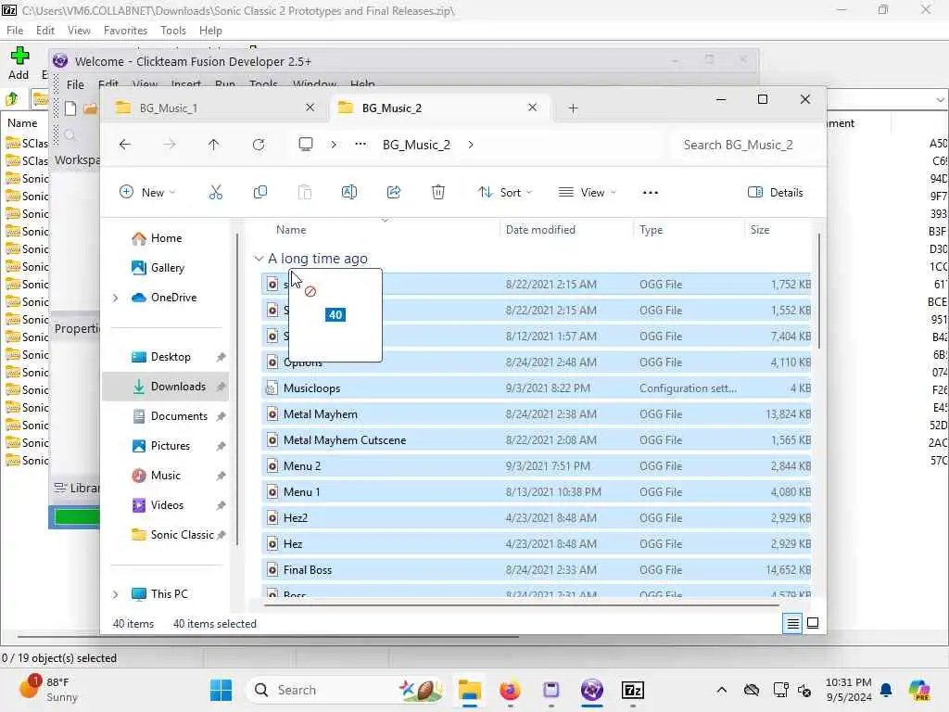Open the Windows Start button
This screenshot has width=949, height=712.
coord(221,690)
